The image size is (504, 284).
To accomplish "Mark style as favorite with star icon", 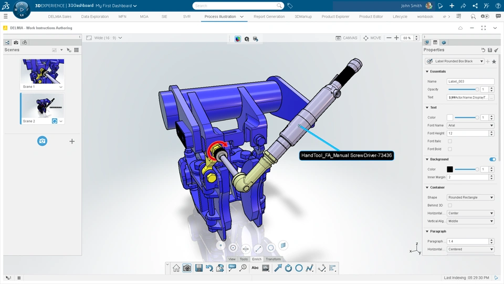I will [x=494, y=61].
